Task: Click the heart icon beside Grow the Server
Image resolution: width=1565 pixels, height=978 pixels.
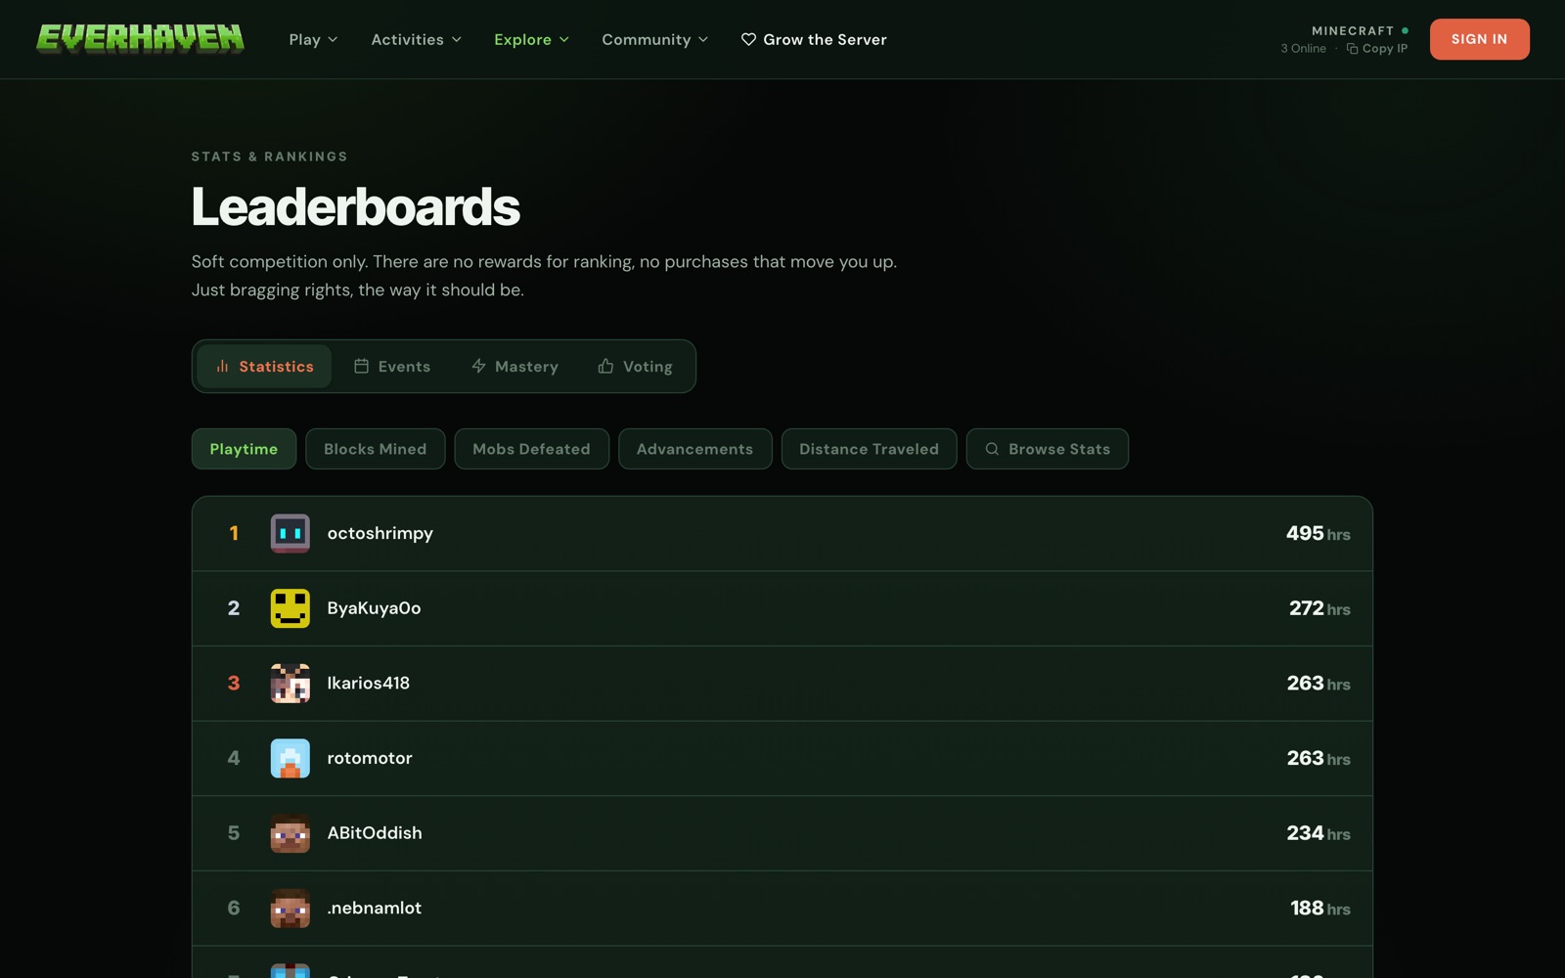Action: (748, 39)
